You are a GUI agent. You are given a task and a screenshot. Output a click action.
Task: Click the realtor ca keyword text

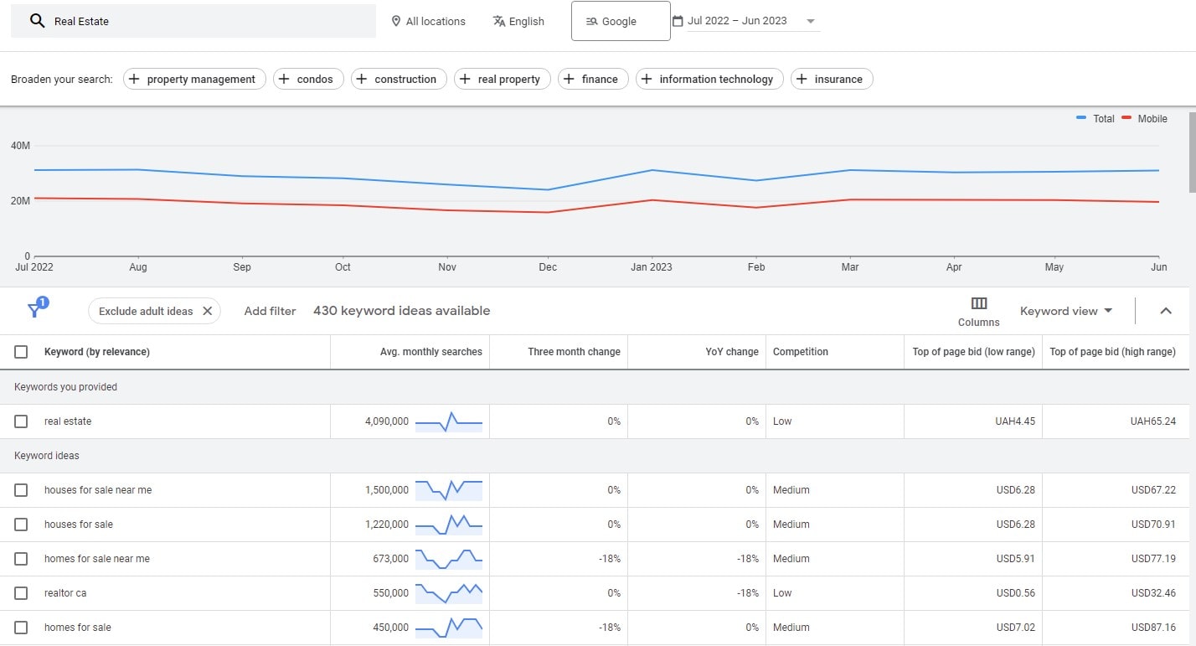pyautogui.click(x=65, y=593)
